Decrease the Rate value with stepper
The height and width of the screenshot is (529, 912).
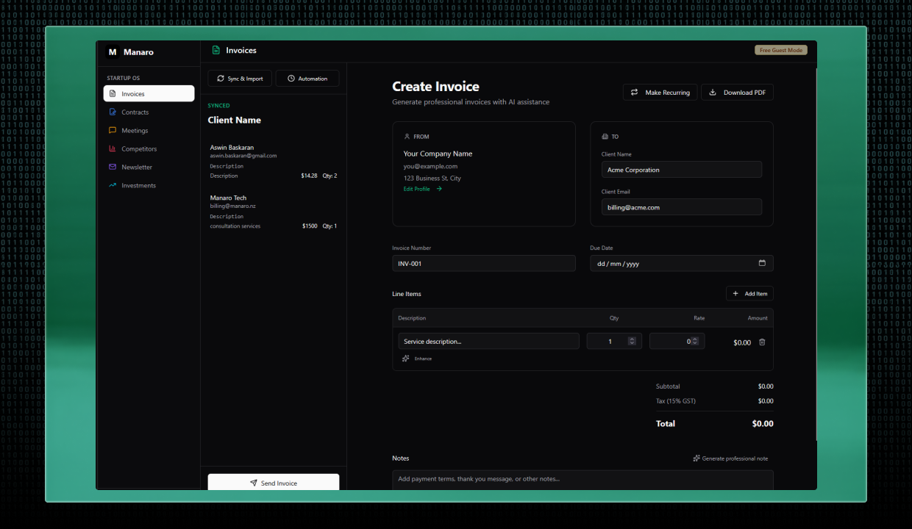tap(693, 343)
